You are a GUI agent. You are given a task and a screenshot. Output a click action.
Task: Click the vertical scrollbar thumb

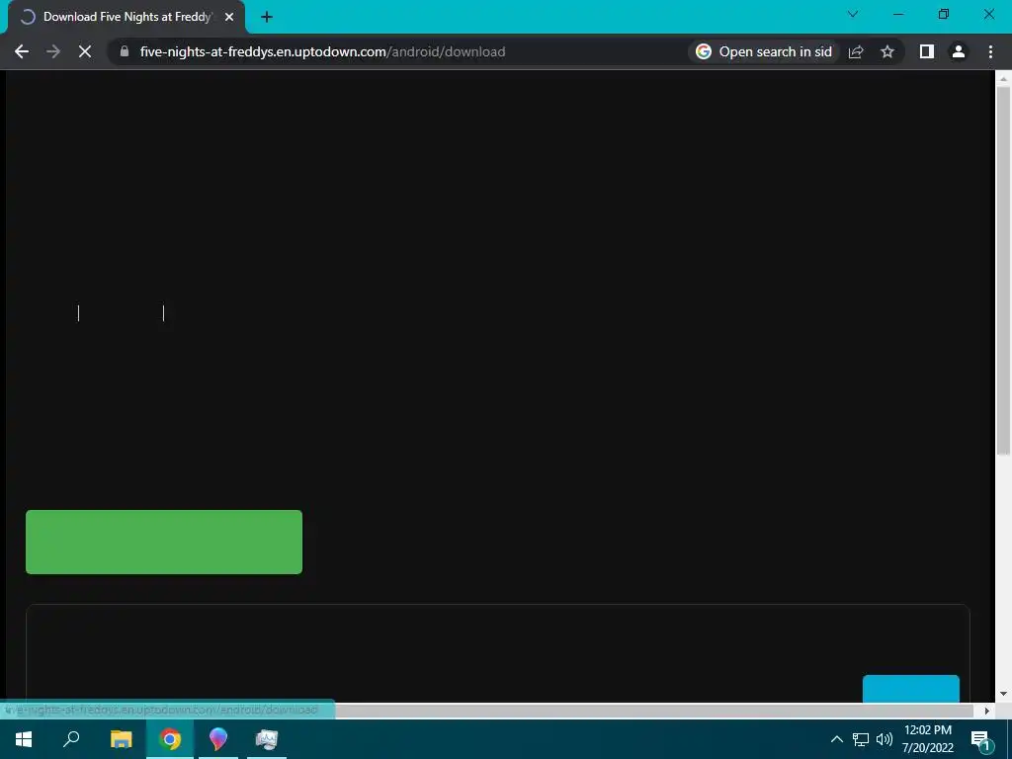pyautogui.click(x=1003, y=271)
